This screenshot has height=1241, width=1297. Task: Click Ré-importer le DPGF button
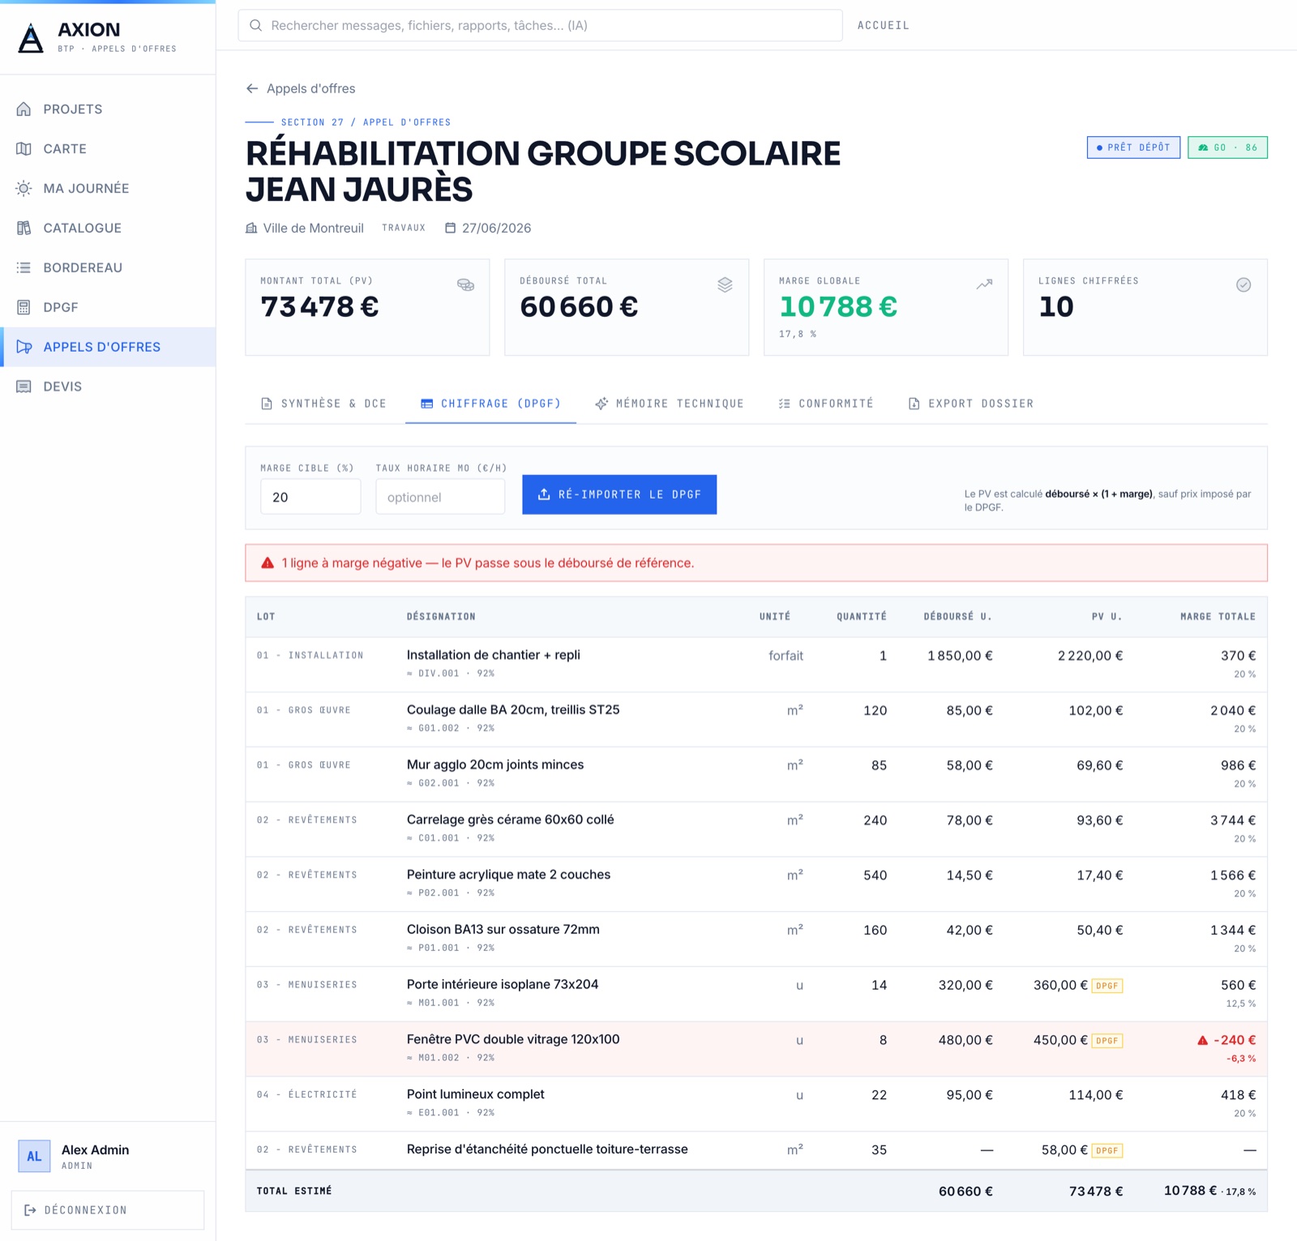(619, 494)
